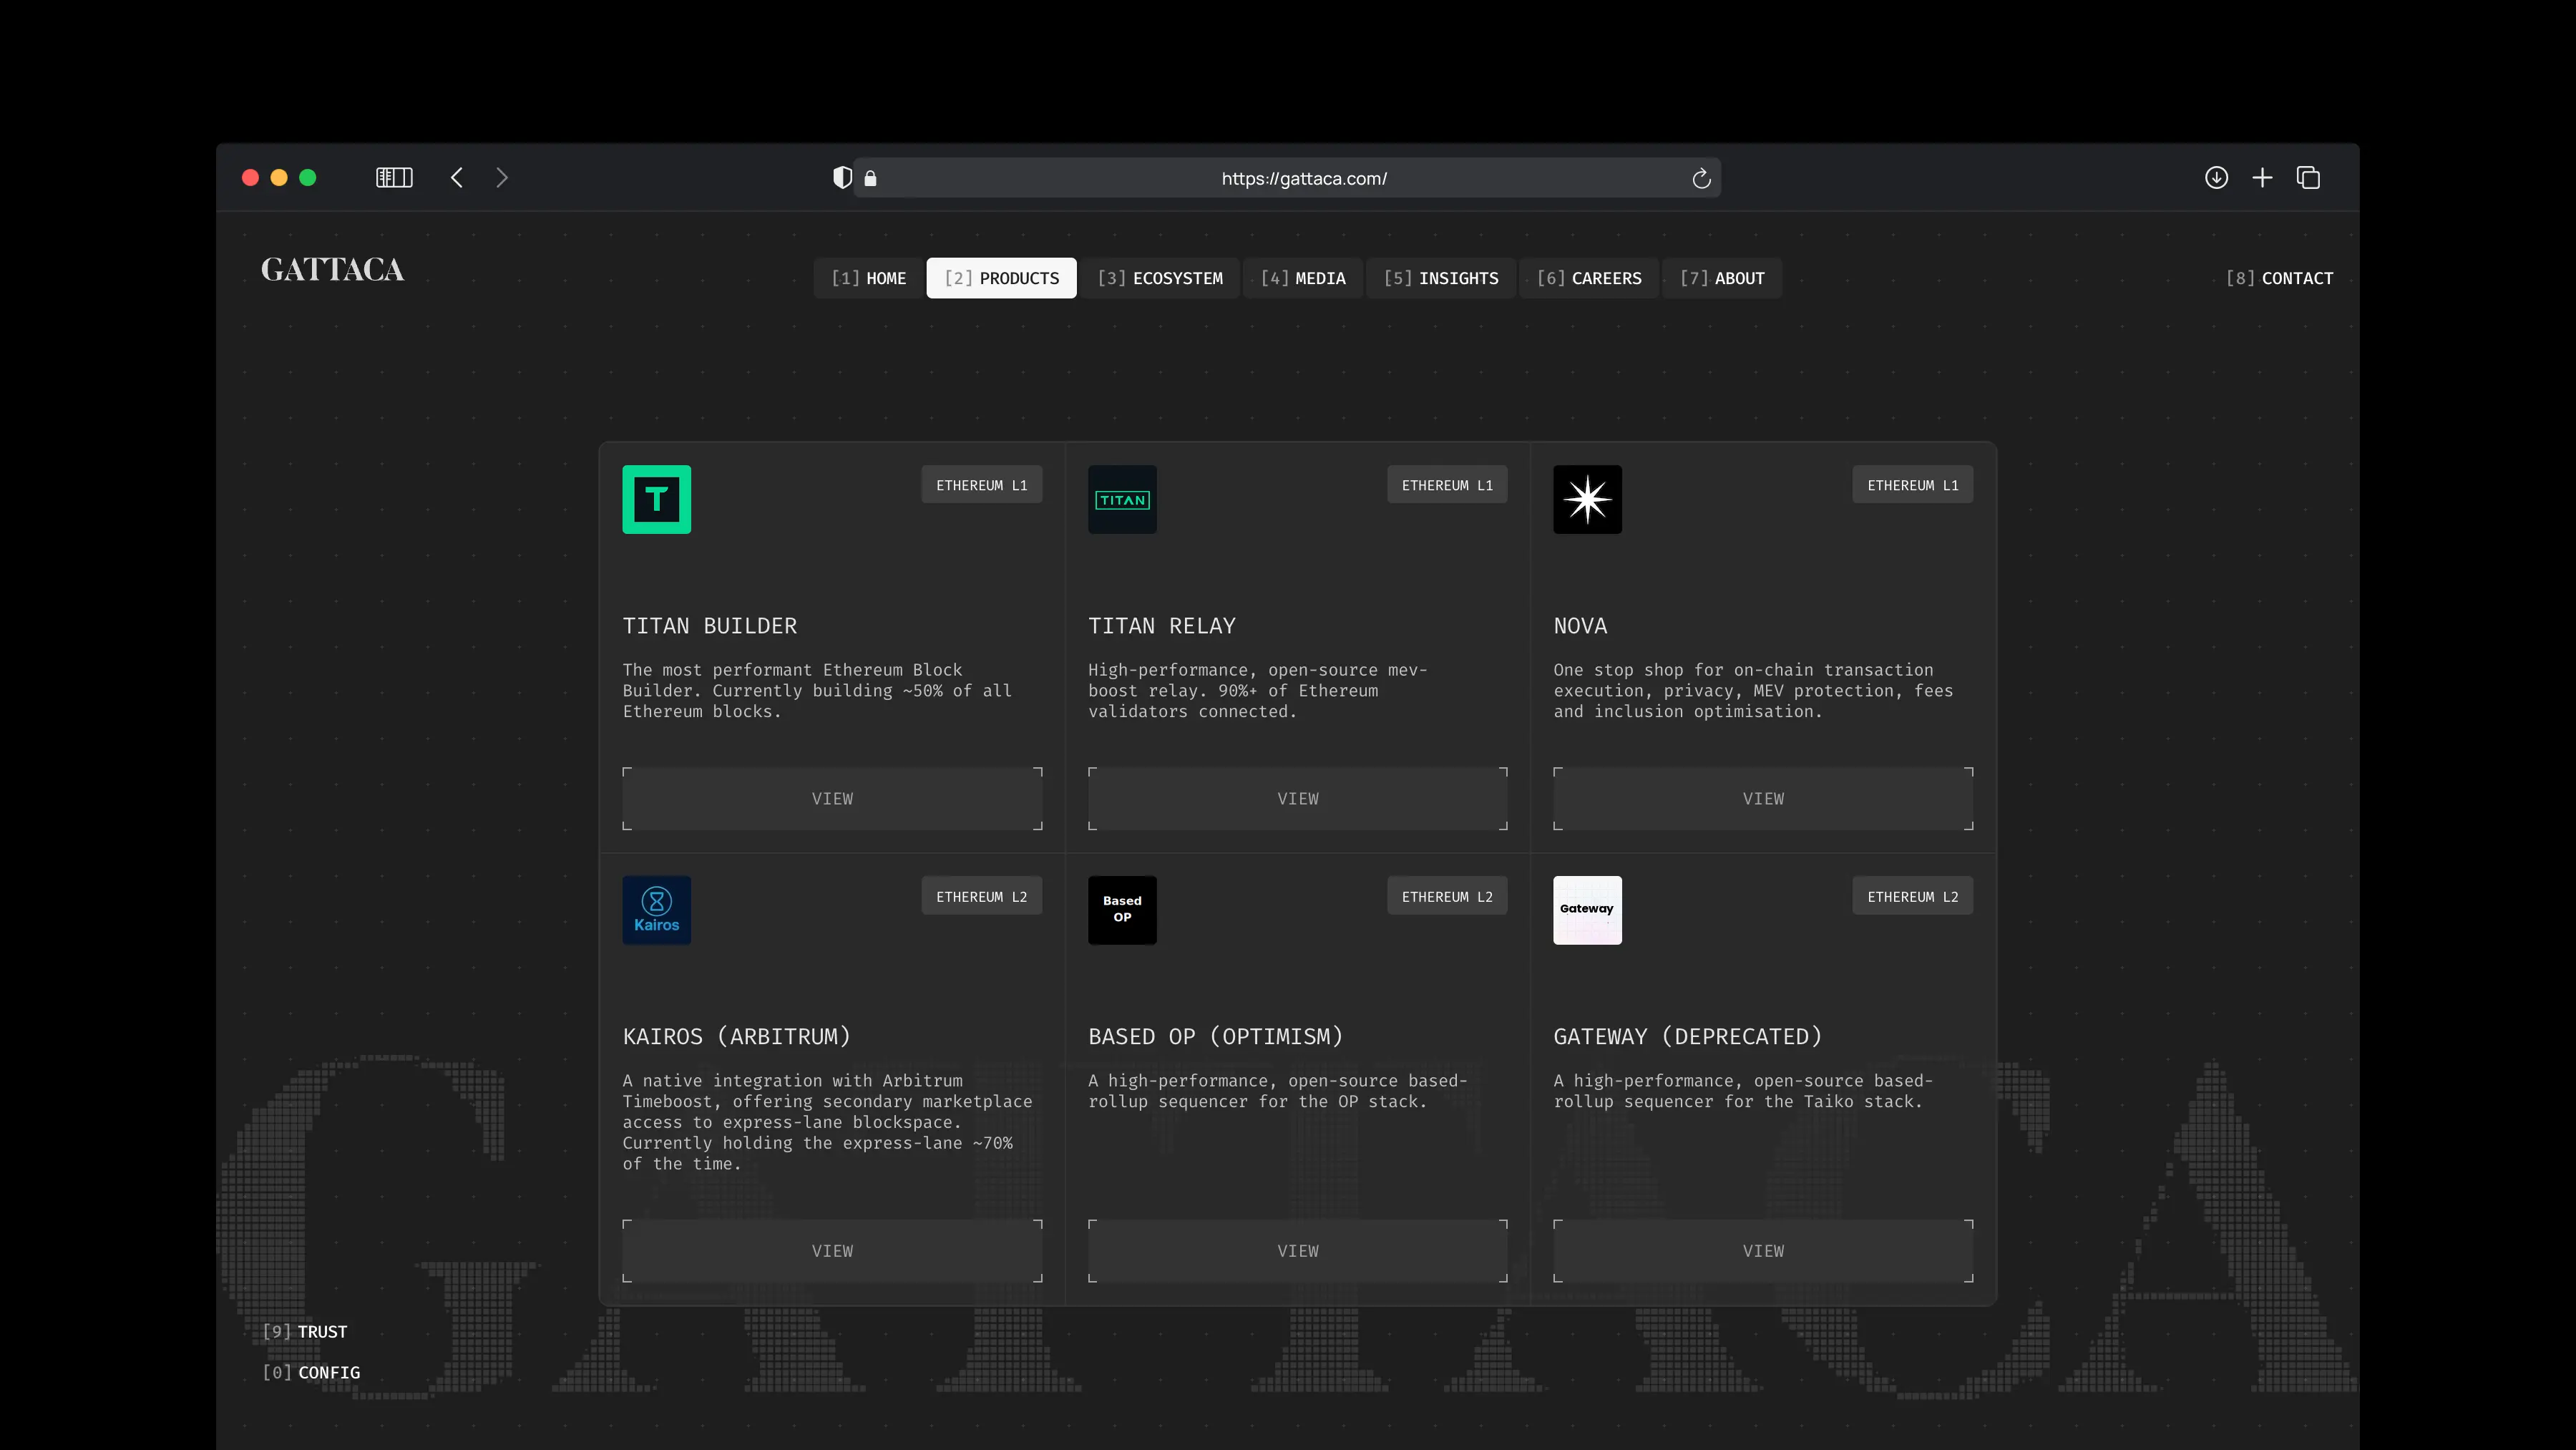
Task: Go forward with the browser forward arrow
Action: click(x=502, y=178)
